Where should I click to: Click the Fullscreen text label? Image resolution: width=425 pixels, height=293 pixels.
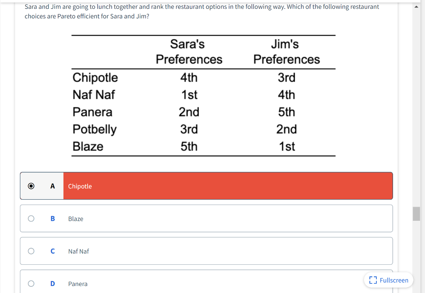(x=394, y=280)
